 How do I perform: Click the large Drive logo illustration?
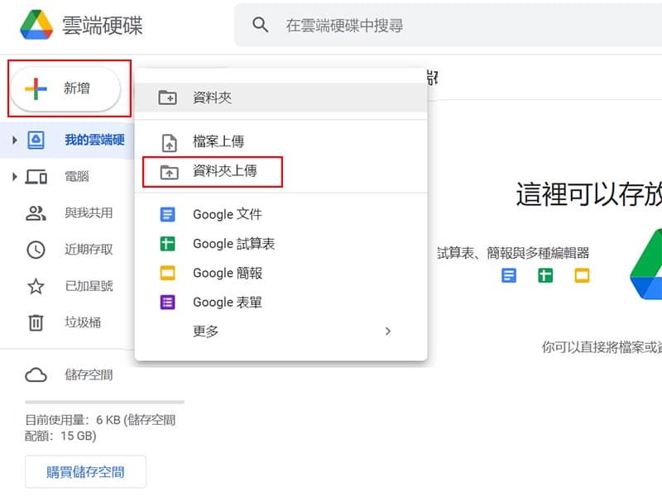646,264
